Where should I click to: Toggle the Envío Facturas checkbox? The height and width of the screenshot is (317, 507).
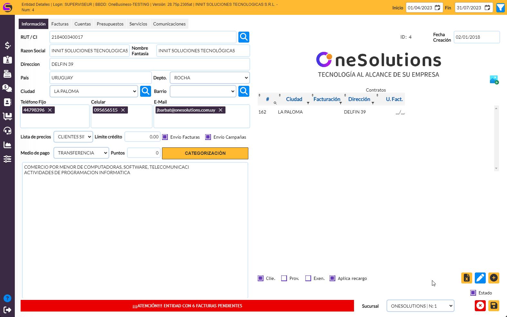click(x=165, y=137)
